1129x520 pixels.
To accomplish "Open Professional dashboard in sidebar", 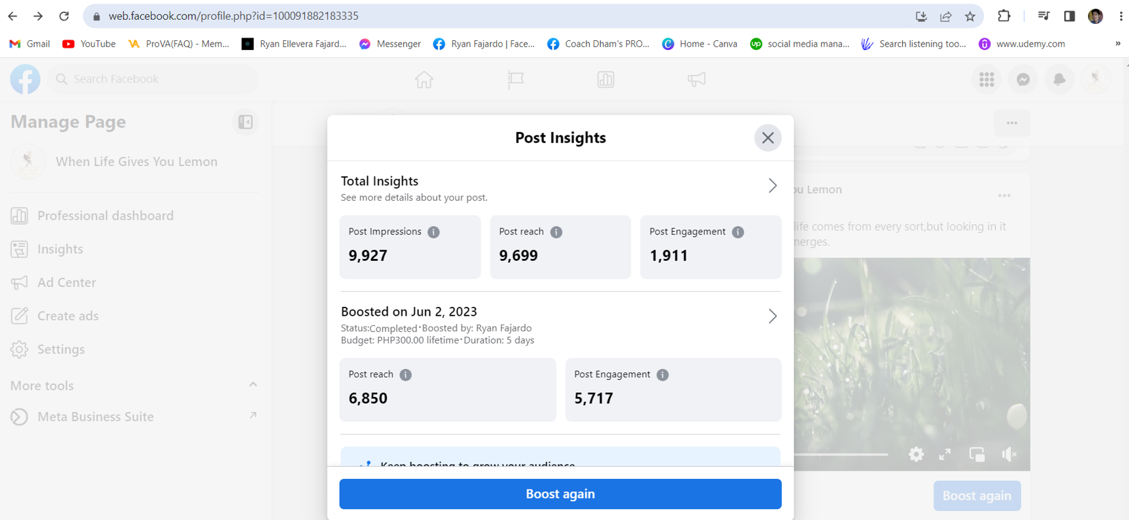I will pos(105,216).
